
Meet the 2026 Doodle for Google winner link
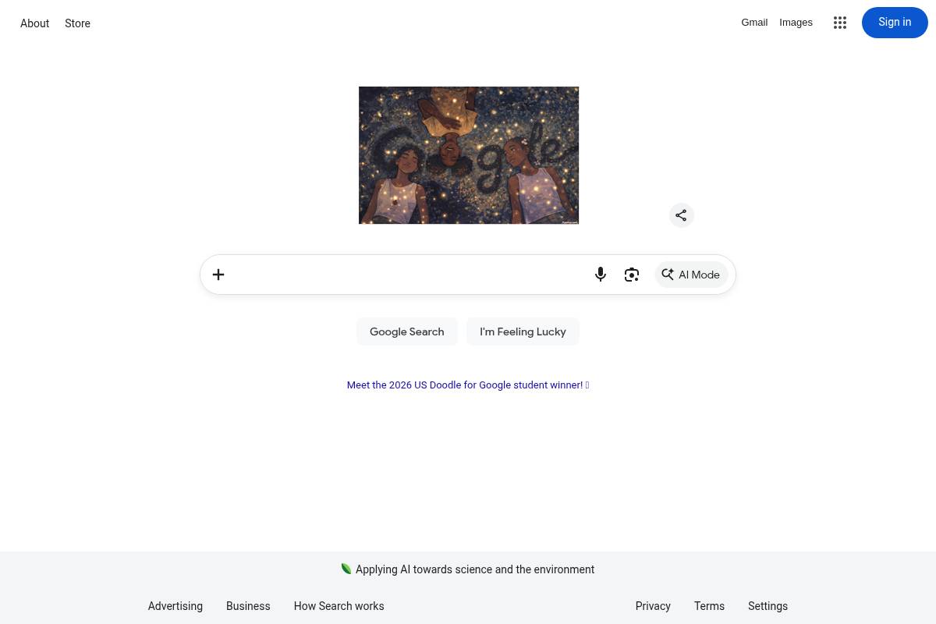coord(468,385)
